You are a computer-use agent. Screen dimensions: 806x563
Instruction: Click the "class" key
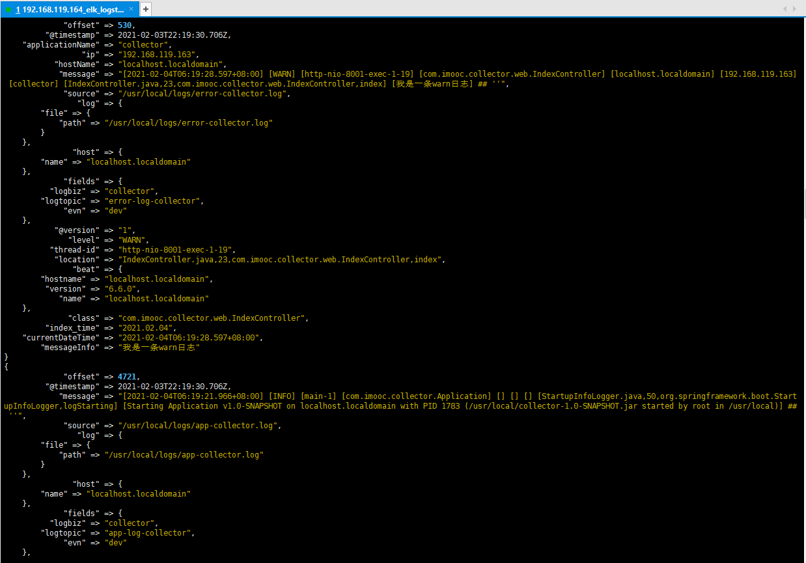coord(83,318)
